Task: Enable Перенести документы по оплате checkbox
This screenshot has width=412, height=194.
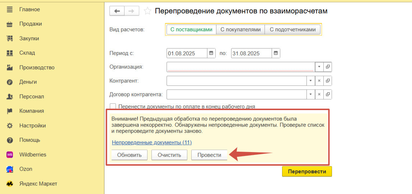Action: coord(113,107)
